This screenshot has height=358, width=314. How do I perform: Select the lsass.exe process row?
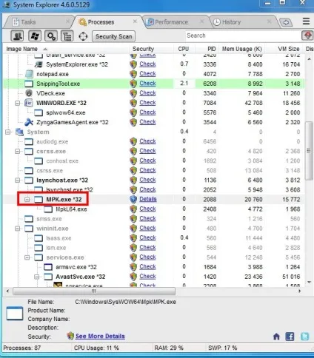click(x=154, y=238)
